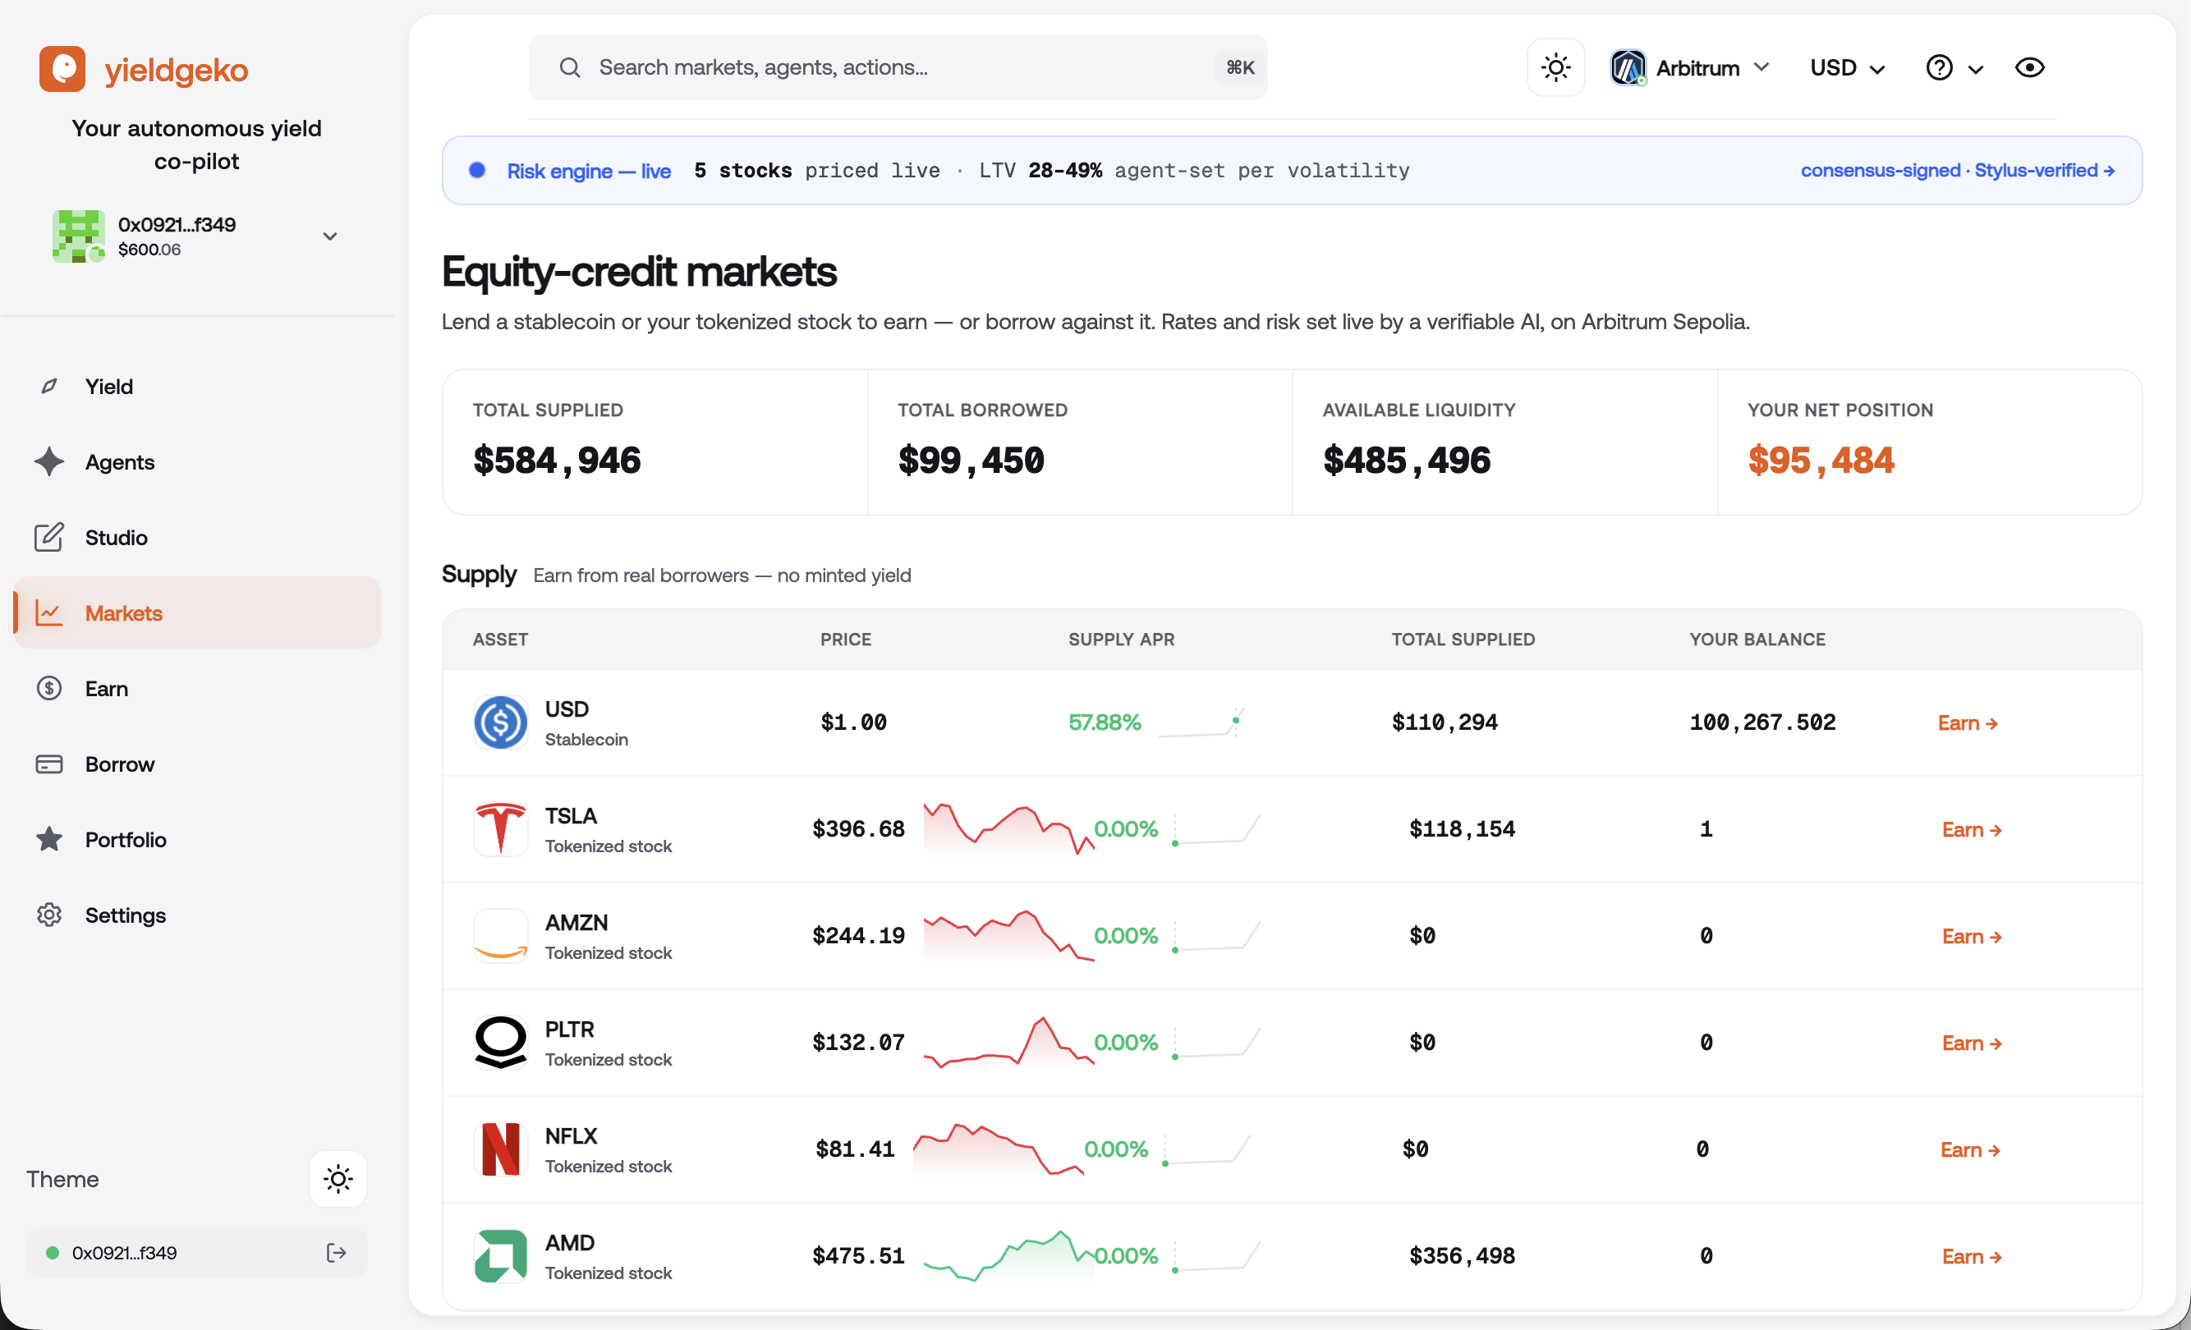Viewport: 2191px width, 1330px height.
Task: Click the Earn dollar-circle icon
Action: [49, 688]
